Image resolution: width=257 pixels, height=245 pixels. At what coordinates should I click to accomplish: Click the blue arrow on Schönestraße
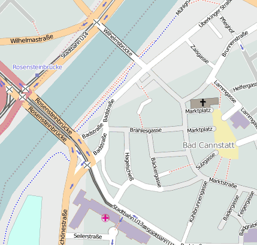click(x=71, y=186)
